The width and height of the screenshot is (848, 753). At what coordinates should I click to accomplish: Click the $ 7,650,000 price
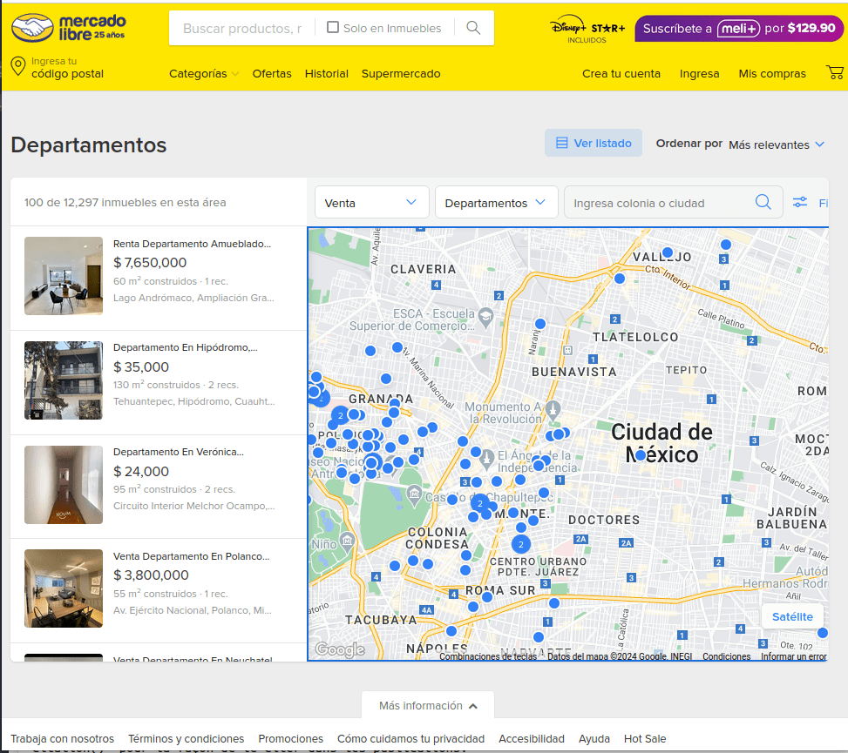150,263
